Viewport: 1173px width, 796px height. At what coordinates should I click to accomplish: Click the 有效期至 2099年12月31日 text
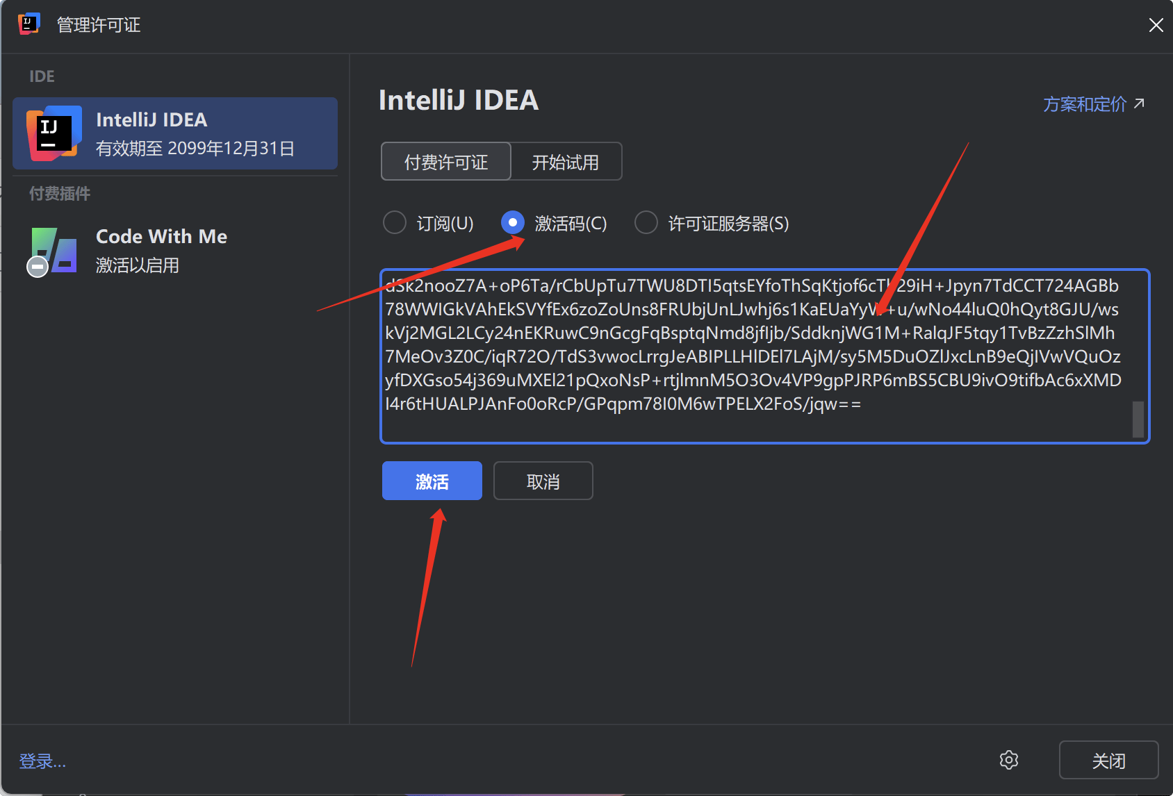[195, 149]
